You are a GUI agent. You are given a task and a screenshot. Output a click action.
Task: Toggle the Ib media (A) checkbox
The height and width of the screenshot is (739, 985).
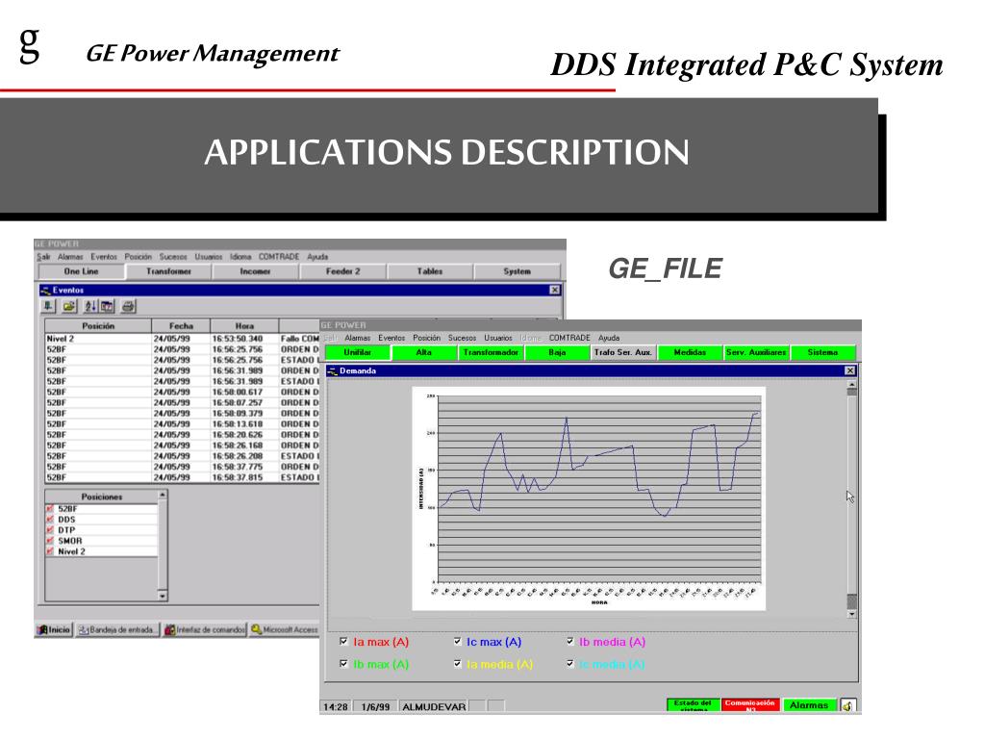click(569, 642)
